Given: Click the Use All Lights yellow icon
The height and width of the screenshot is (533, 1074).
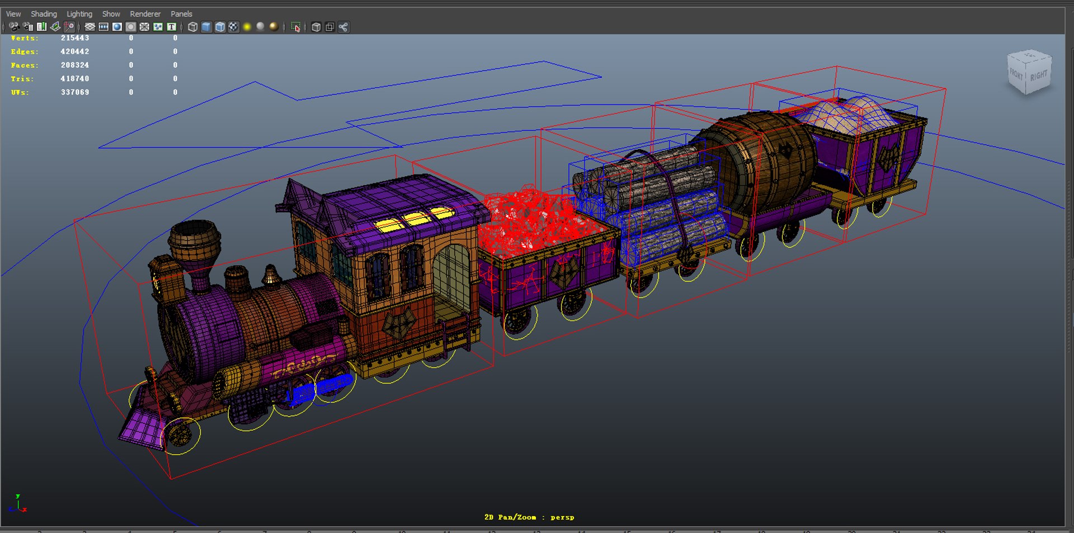Looking at the screenshot, I should point(247,27).
